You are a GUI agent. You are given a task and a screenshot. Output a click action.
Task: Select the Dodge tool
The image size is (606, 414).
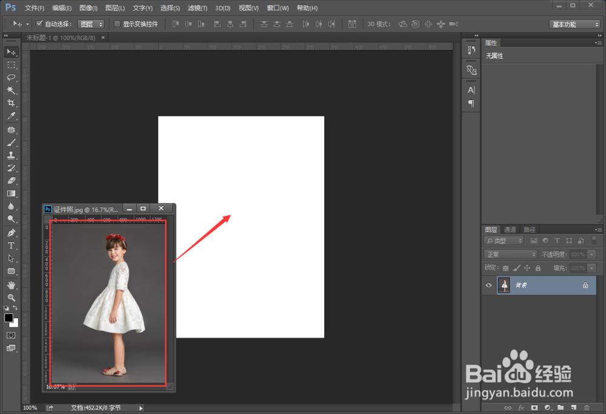[11, 219]
